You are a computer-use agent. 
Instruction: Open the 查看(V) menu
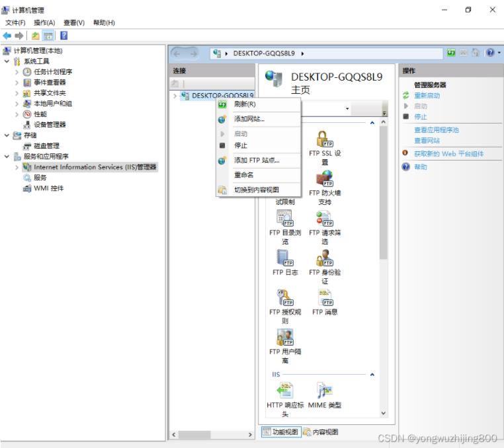pyautogui.click(x=74, y=22)
